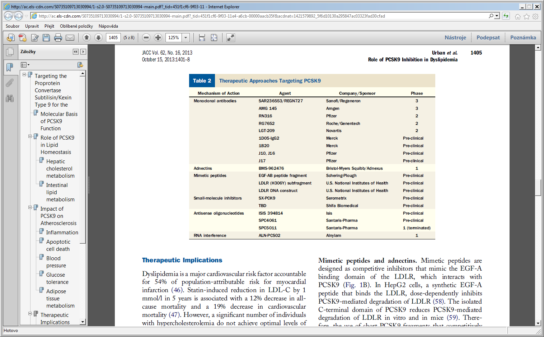Collapse the 'Targeting the Proprotein' bookmark tree

click(x=24, y=75)
